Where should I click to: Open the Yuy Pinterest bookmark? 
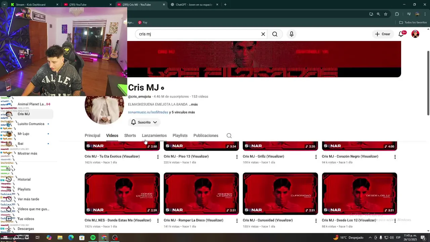point(143,23)
